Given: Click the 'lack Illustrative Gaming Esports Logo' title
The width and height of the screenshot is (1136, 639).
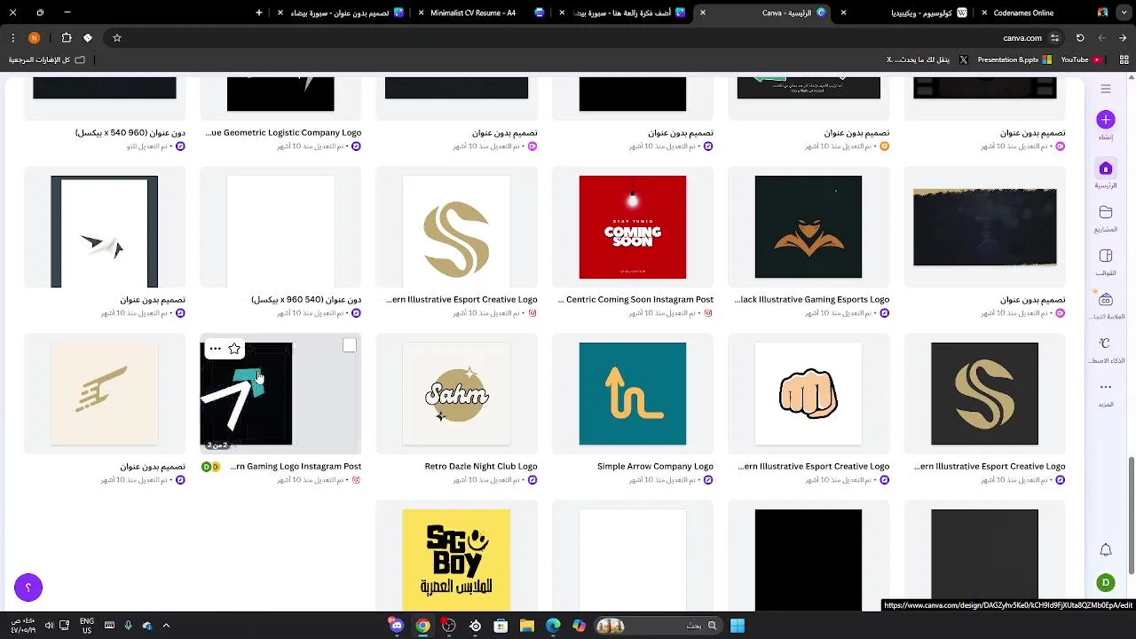Looking at the screenshot, I should coord(812,299).
